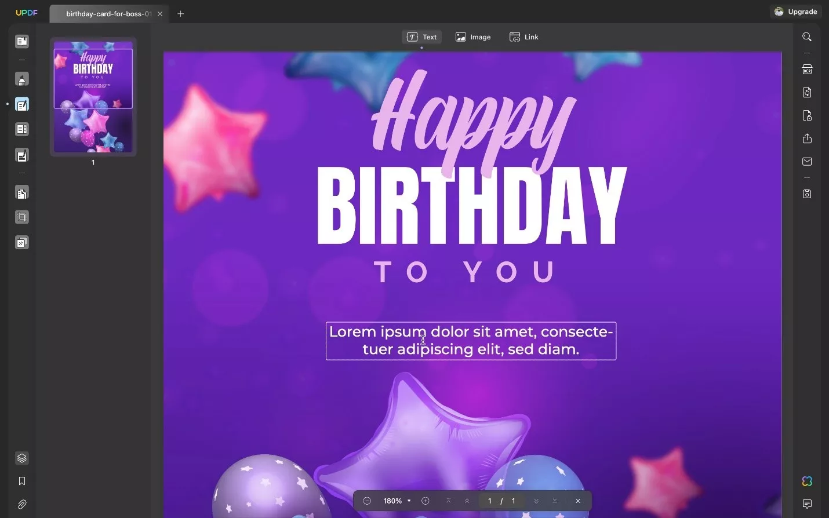Click the UPDF logo
829x518 pixels.
27,12
